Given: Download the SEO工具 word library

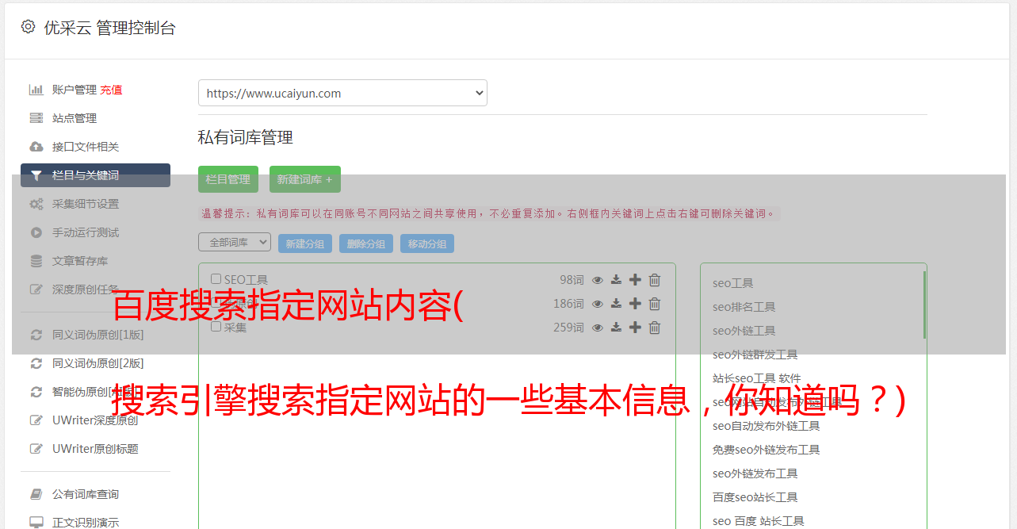Looking at the screenshot, I should 616,280.
